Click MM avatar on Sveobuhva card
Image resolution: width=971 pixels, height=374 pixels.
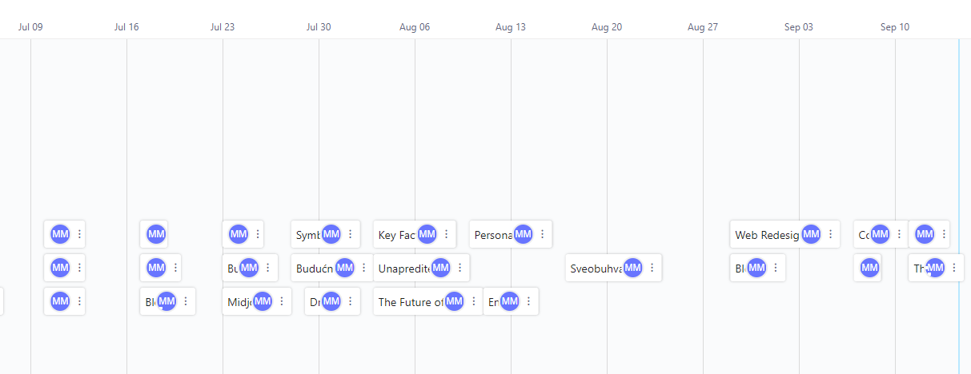(632, 268)
